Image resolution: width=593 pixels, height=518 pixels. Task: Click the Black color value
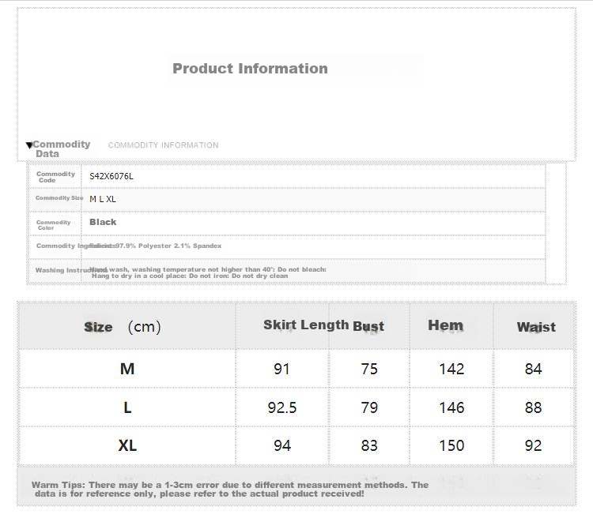pyautogui.click(x=103, y=222)
